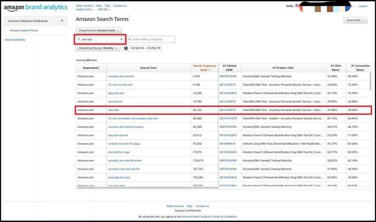
Task: Open the dog dna test search term
Action: 116,93
